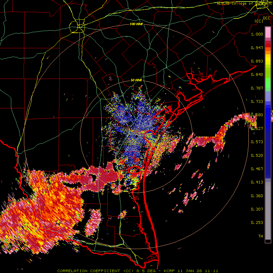Click the 0.733 legend value

point(257,102)
